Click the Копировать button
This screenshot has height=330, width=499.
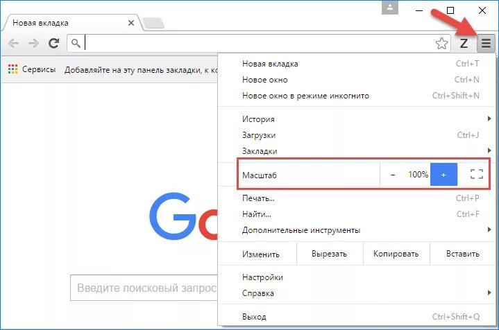pyautogui.click(x=396, y=254)
